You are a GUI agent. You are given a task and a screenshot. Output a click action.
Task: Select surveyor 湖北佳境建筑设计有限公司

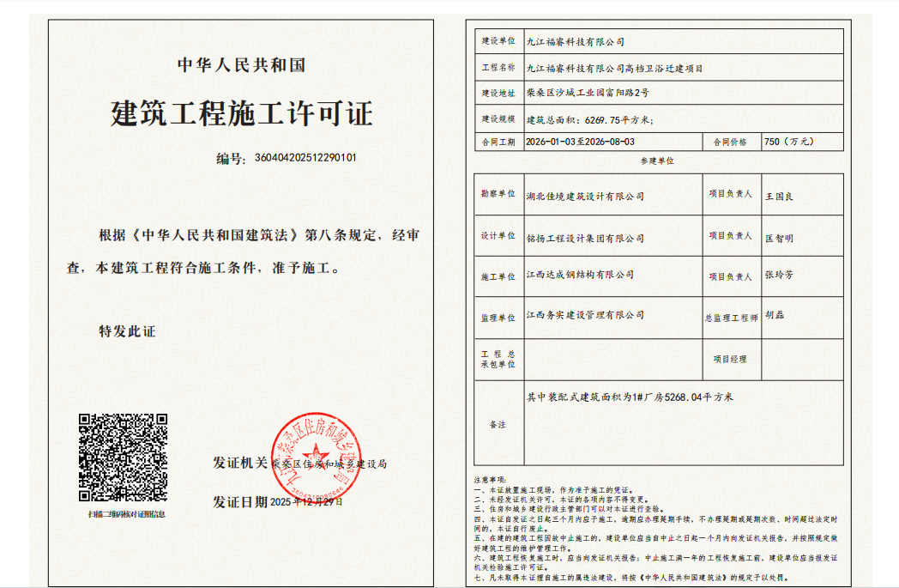coord(584,196)
